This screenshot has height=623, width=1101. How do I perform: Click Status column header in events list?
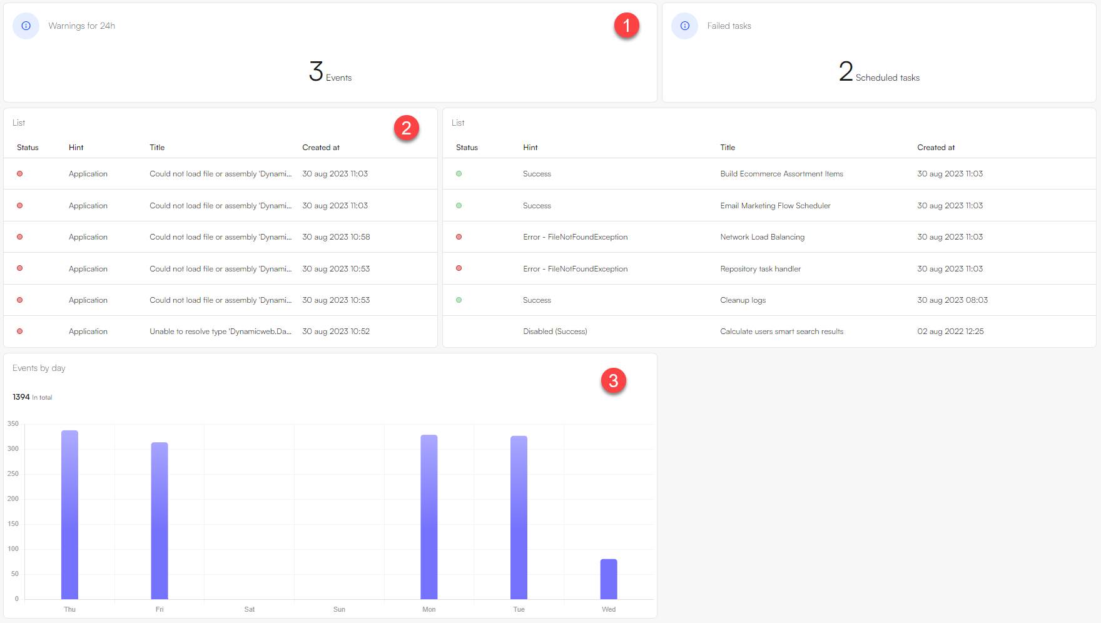tap(28, 148)
